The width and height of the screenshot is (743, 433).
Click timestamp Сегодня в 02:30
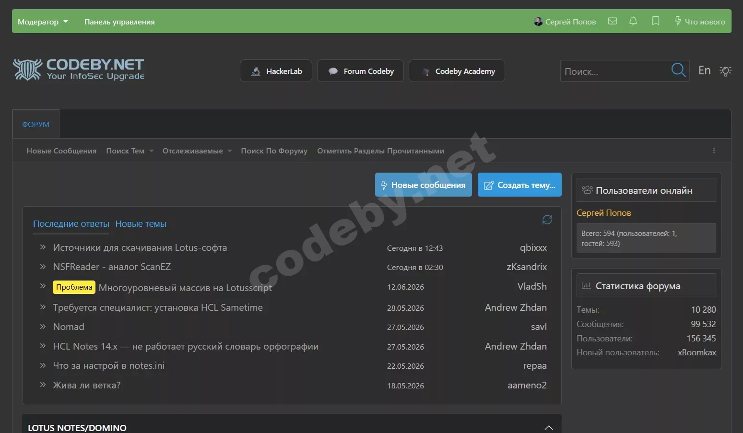tap(415, 267)
